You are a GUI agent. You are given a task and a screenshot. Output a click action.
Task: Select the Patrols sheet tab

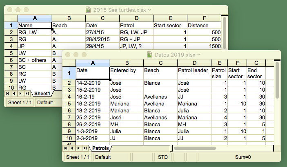point(100,148)
